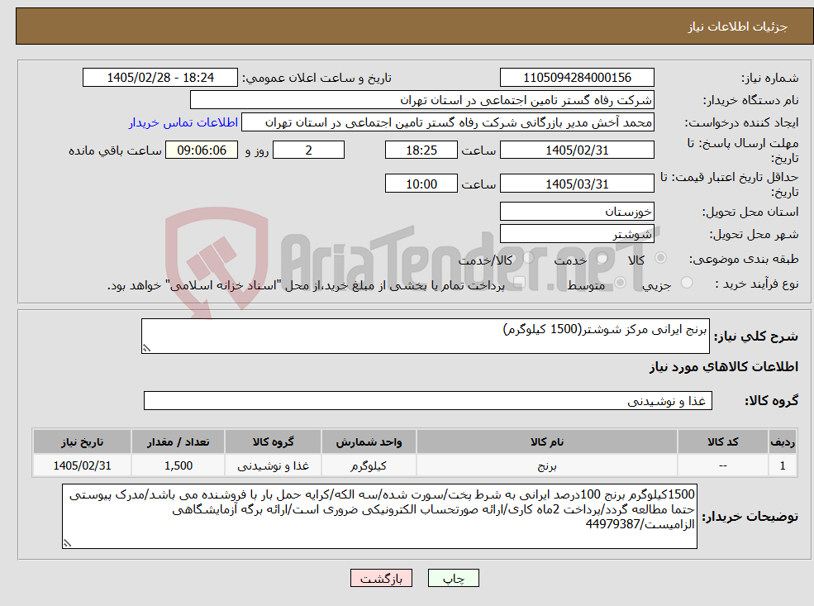Click the resize handle of buyer notes textarea
Viewport: 814px width, 606px height.
point(67,543)
